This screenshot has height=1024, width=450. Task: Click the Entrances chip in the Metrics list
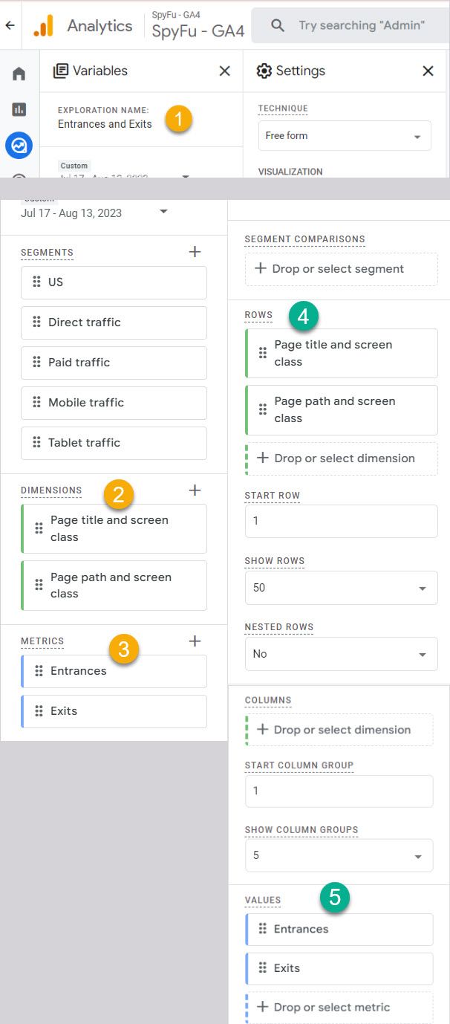(114, 671)
